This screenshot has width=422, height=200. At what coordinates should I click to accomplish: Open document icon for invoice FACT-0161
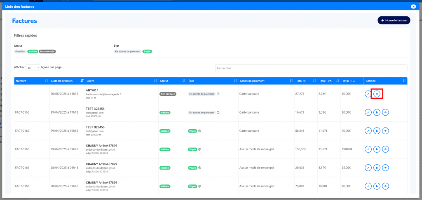click(377, 168)
